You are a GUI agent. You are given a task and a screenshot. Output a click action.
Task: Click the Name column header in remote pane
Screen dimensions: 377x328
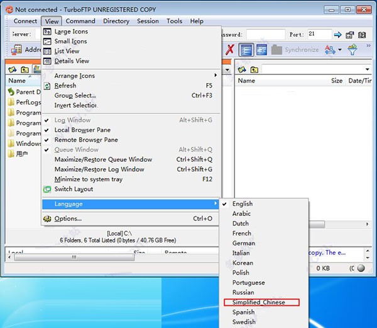click(246, 81)
